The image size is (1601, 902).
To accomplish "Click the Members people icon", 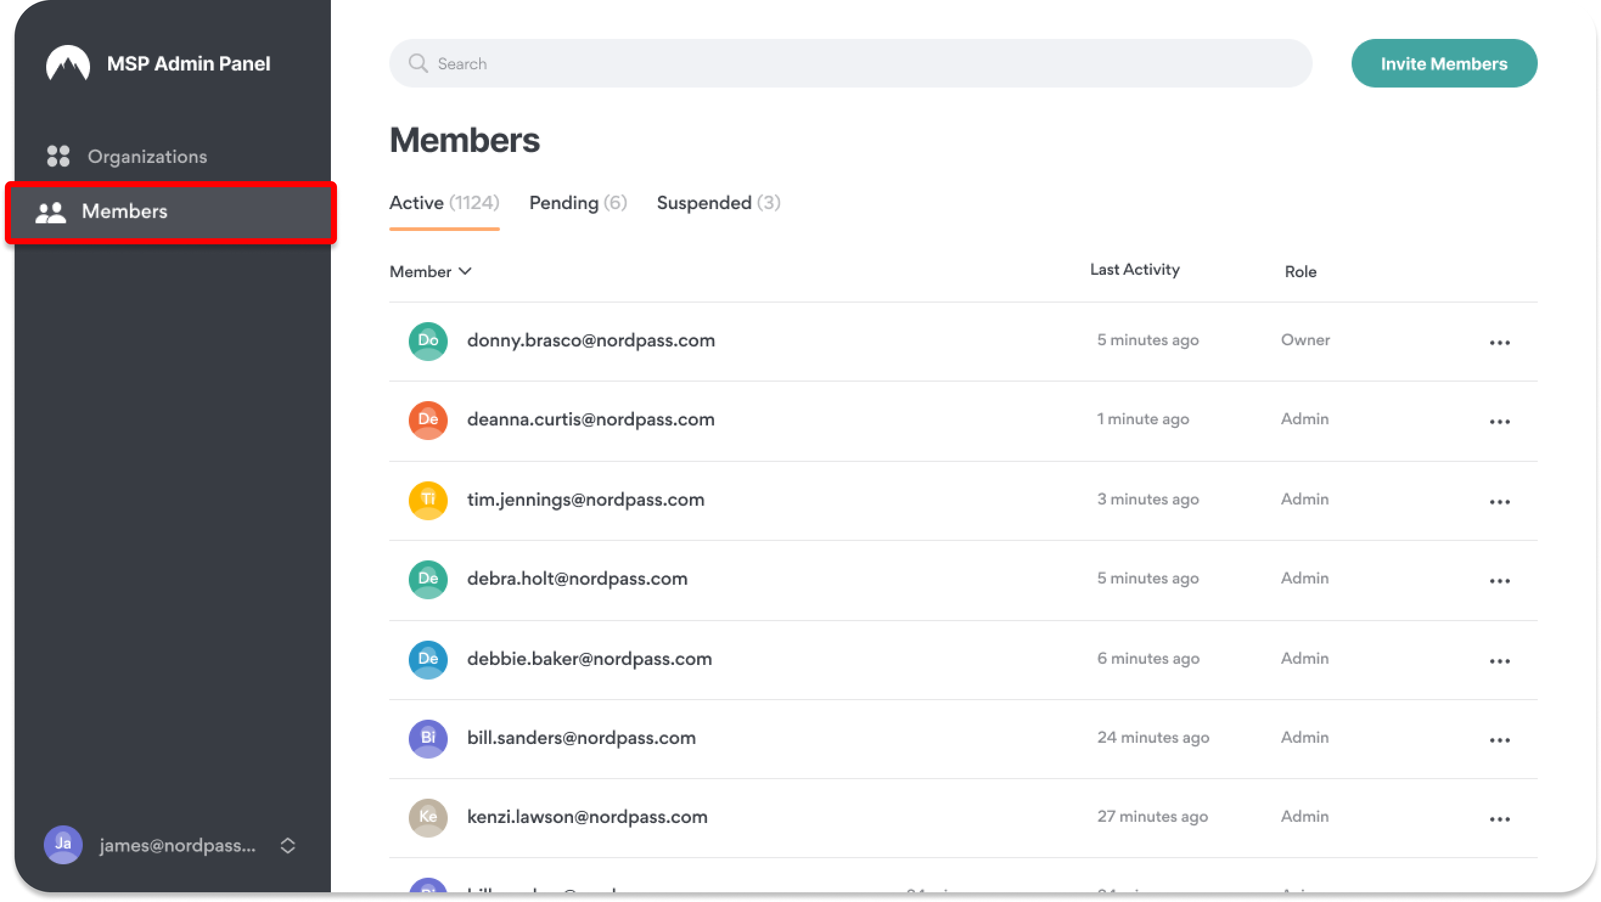I will (x=50, y=213).
